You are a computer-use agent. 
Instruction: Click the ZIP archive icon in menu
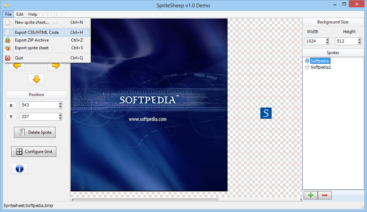(8, 40)
